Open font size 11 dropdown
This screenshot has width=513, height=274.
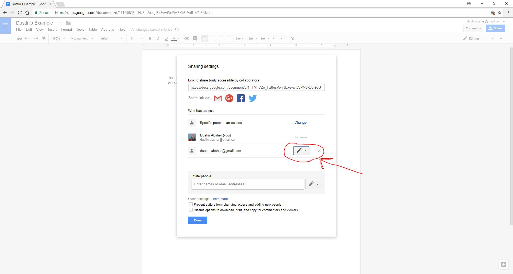click(136, 38)
